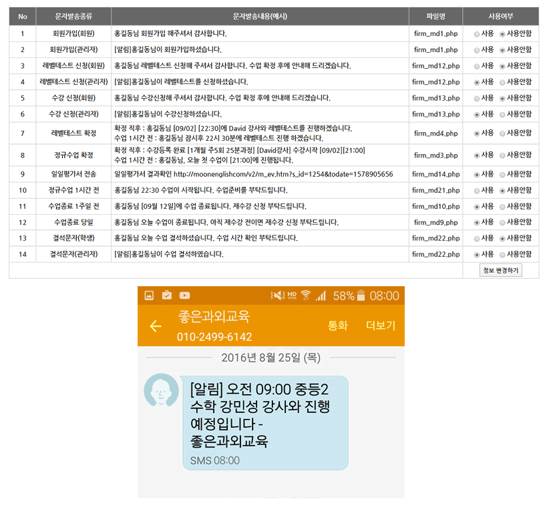Select 사용안함 for 레벨테스트 확정 row
The height and width of the screenshot is (509, 547).
(x=502, y=133)
